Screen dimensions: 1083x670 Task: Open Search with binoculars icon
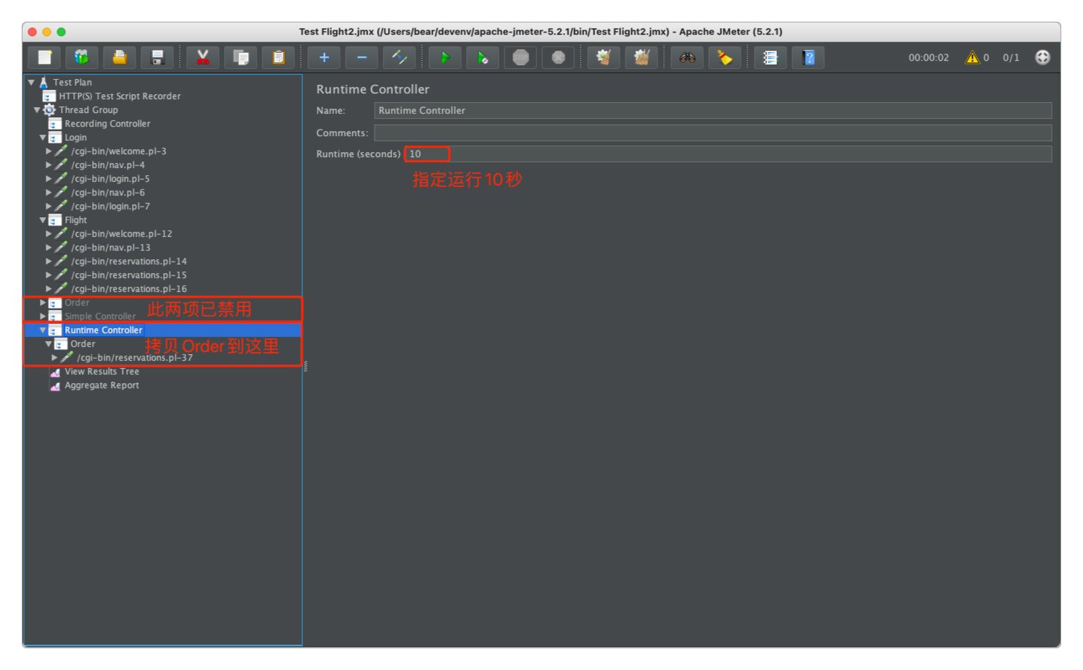[x=687, y=57]
